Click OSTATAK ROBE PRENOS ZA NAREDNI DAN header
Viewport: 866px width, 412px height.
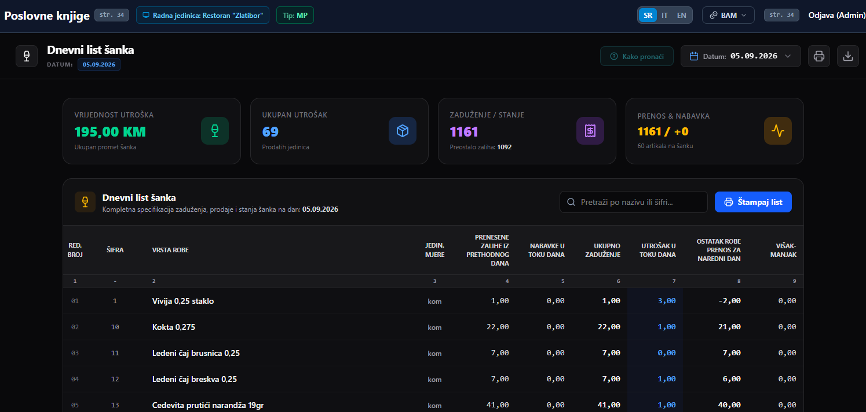click(x=718, y=250)
